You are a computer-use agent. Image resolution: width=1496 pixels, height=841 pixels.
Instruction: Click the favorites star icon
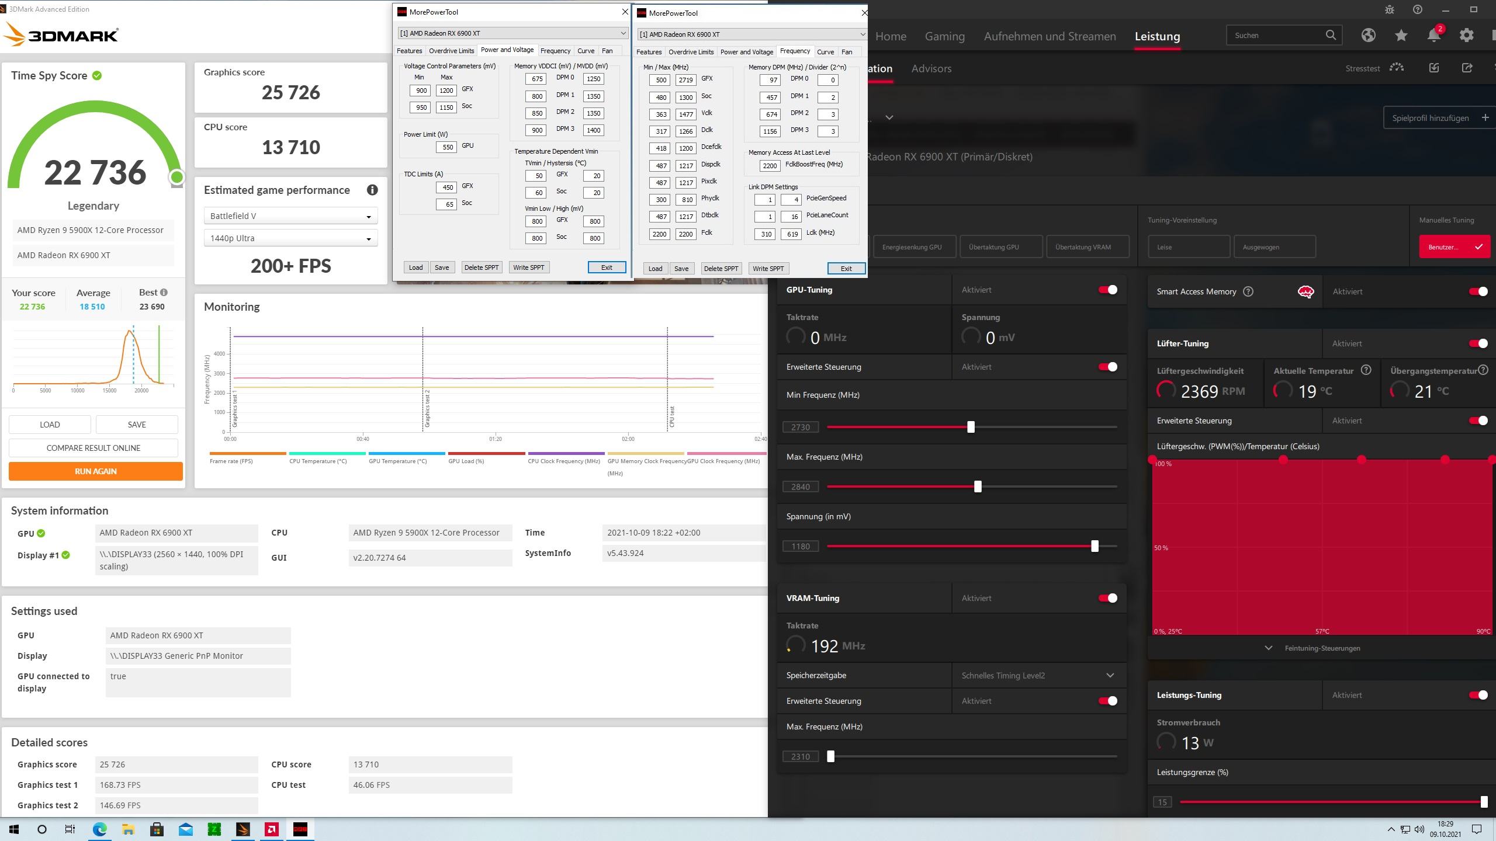coord(1401,36)
